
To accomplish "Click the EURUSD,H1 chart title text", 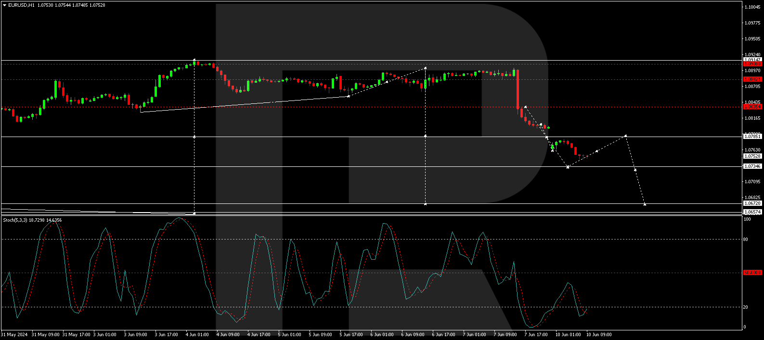I will pos(21,5).
